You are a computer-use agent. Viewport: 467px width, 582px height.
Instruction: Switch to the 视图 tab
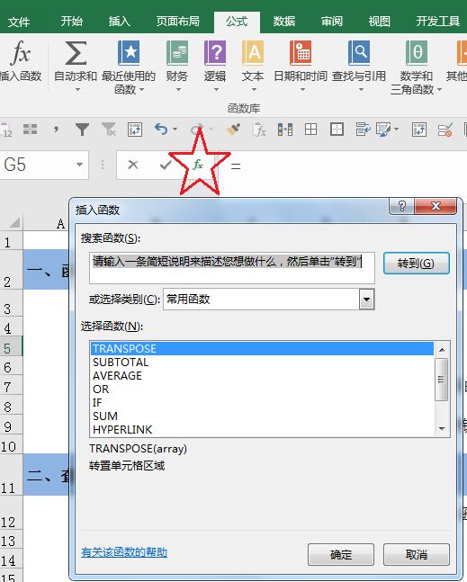pos(379,22)
